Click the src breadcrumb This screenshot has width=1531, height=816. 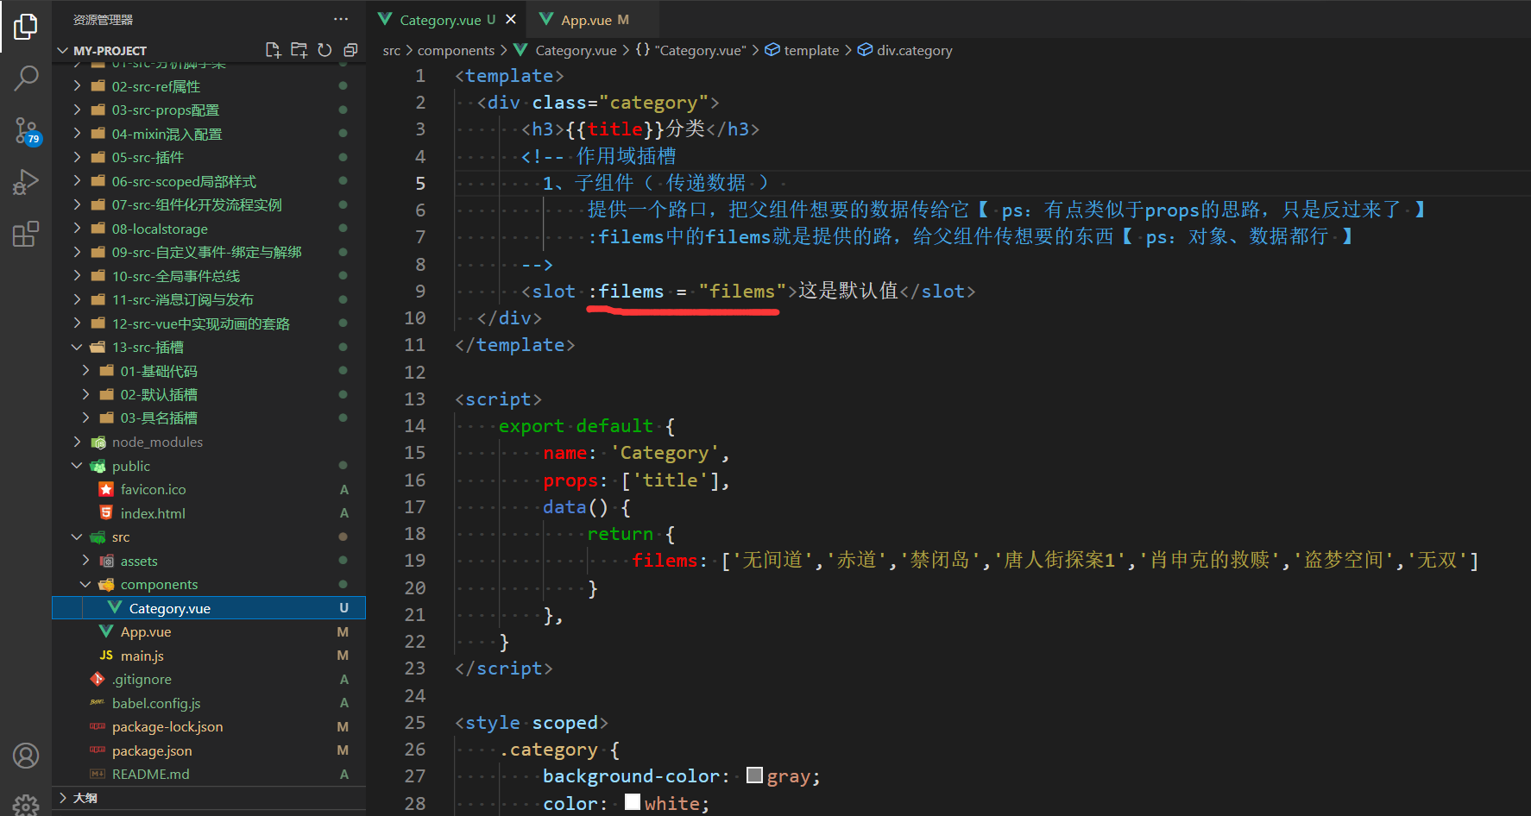point(392,51)
